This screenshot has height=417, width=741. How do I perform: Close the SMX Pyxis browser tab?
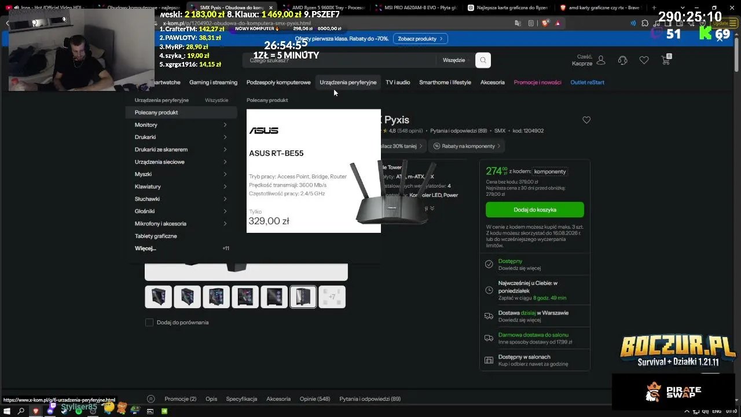pos(270,8)
